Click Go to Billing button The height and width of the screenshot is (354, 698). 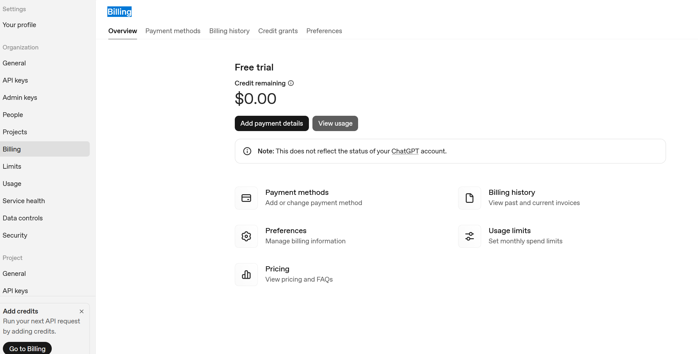(27, 349)
